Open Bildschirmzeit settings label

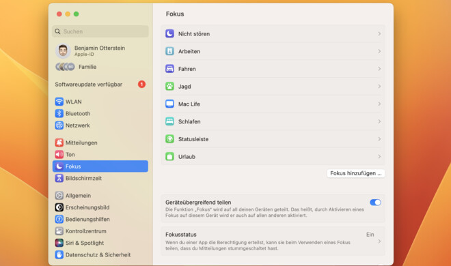[83, 178]
